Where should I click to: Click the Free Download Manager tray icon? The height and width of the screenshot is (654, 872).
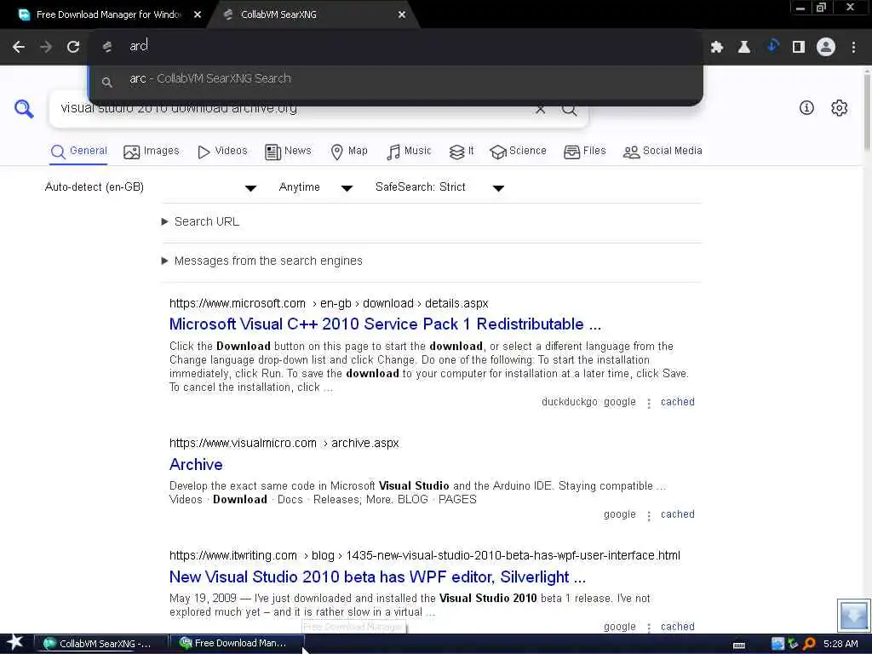tap(794, 644)
